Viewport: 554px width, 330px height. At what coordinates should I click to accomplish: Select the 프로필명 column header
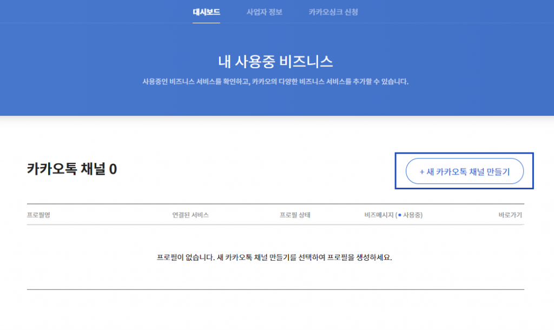point(38,215)
